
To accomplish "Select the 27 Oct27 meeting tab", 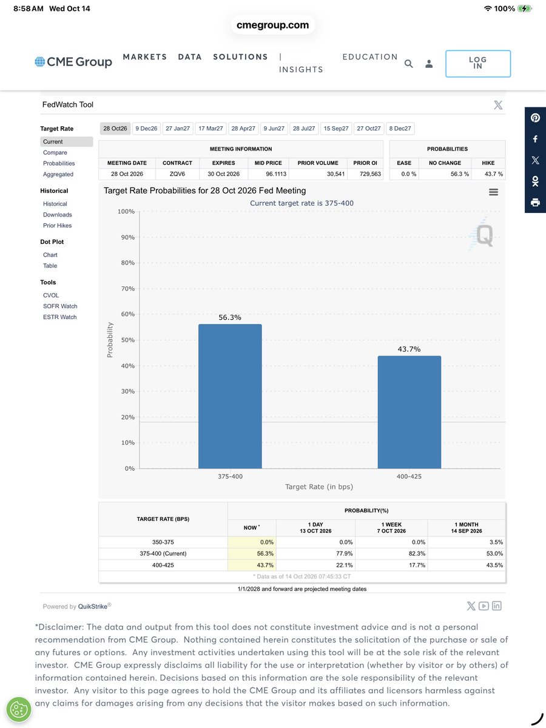I will click(369, 129).
